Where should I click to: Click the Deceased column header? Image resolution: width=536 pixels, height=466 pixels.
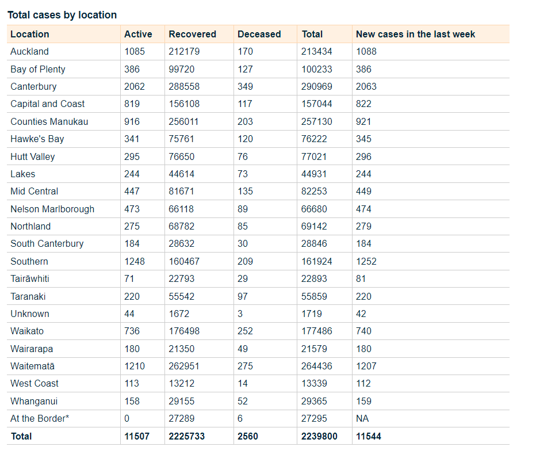259,34
